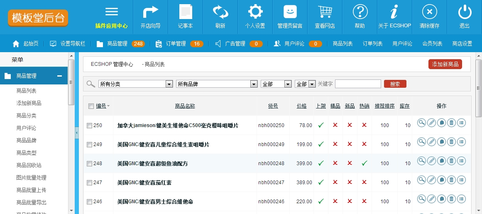The image size is (482, 214).
Task: Open the notepad (记事本) tool
Action: pyautogui.click(x=186, y=12)
